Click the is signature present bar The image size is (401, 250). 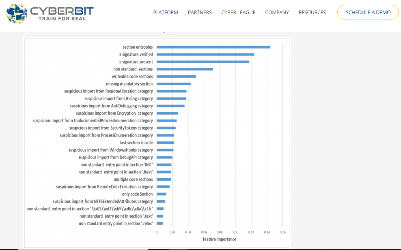tap(203, 62)
